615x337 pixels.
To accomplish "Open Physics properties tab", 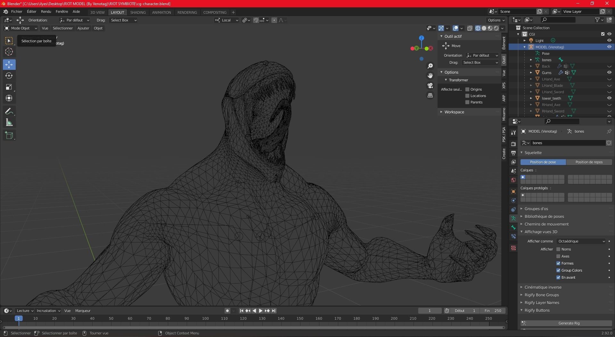I will click(x=513, y=201).
